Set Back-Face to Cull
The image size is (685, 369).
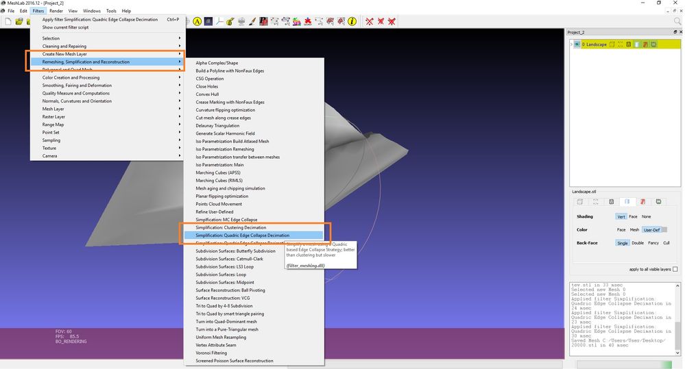click(666, 243)
